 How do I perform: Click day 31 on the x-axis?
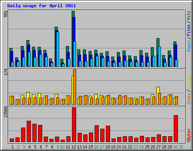(x=181, y=147)
